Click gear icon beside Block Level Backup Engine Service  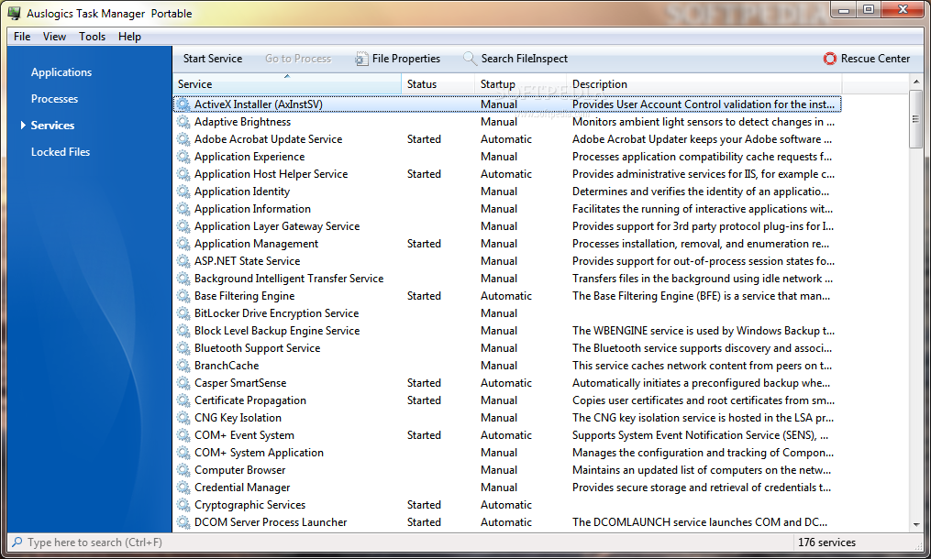[x=183, y=331]
